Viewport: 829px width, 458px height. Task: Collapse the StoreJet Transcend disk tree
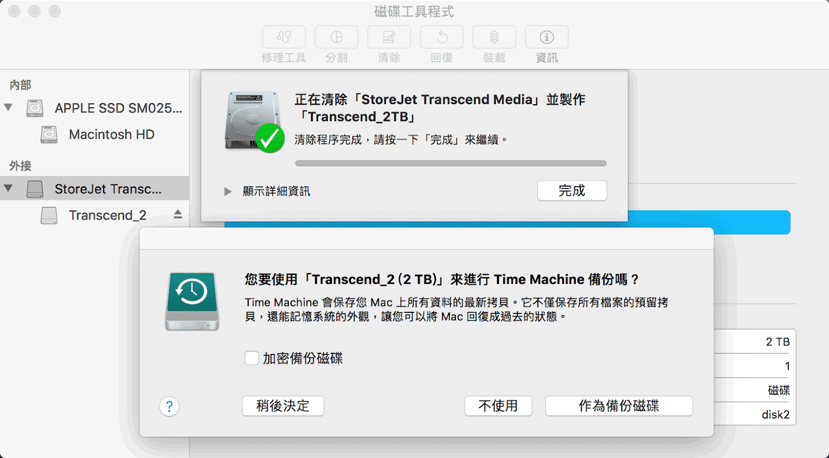coord(8,188)
